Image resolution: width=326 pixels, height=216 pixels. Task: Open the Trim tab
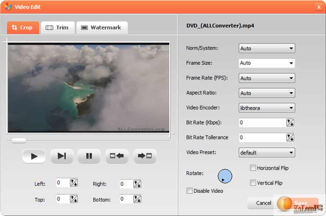coord(58,27)
